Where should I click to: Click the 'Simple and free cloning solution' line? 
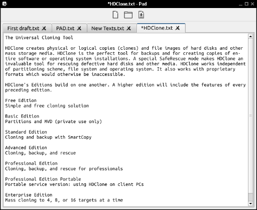point(47,106)
